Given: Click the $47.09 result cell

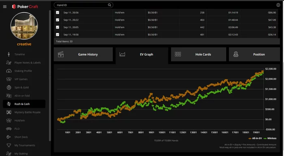Looking at the screenshot, I should tap(272, 20).
